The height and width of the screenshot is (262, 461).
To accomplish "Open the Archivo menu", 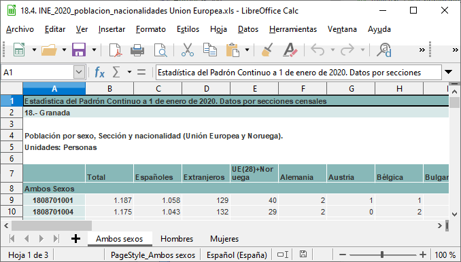I will 20,29.
